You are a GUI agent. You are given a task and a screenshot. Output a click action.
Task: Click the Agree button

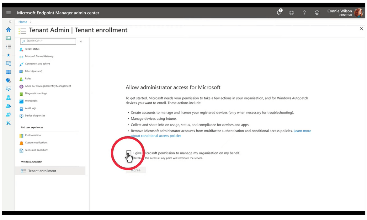136,170
